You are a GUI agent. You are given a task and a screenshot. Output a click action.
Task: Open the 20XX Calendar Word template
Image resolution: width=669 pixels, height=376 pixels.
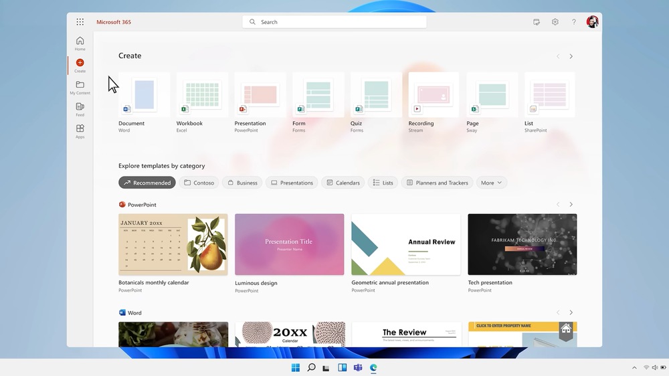pyautogui.click(x=290, y=334)
